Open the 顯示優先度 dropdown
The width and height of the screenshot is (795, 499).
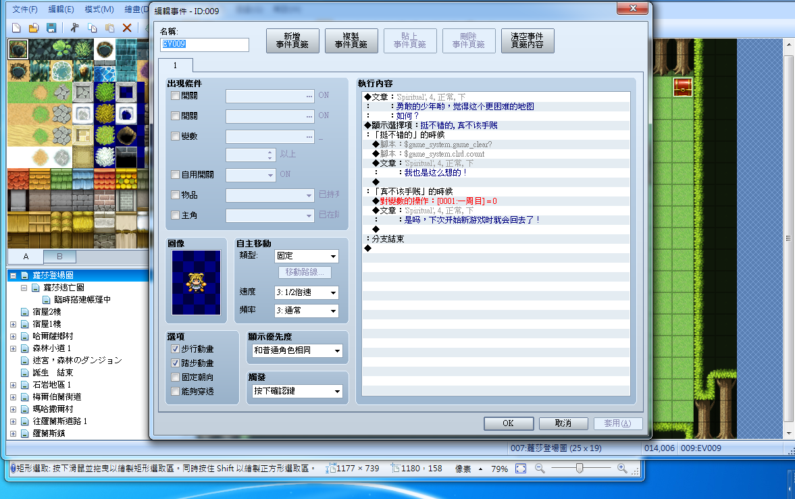(x=297, y=350)
